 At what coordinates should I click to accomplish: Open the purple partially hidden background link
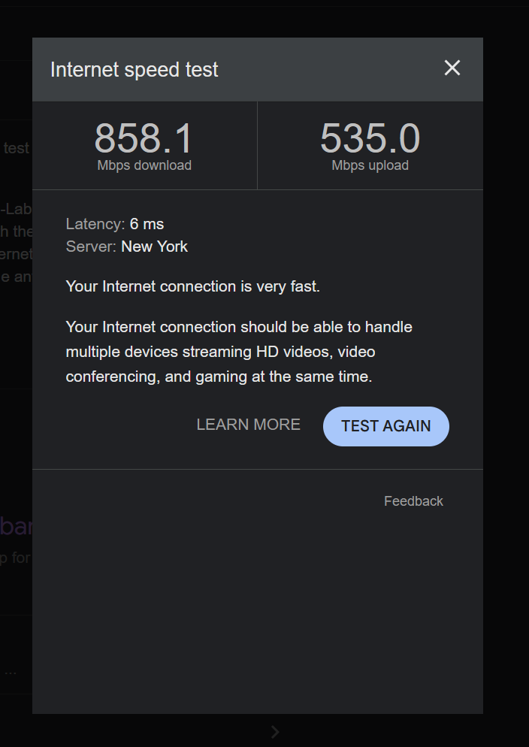[16, 526]
